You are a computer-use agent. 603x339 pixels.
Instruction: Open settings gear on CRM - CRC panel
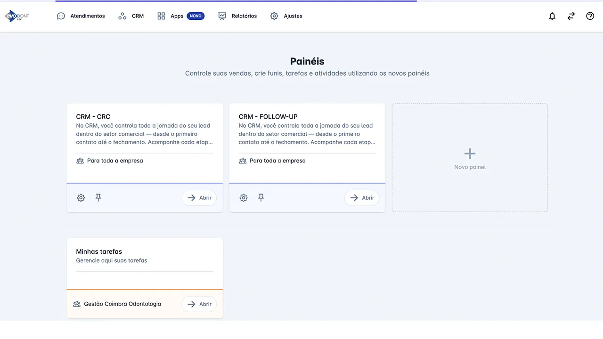click(x=81, y=198)
